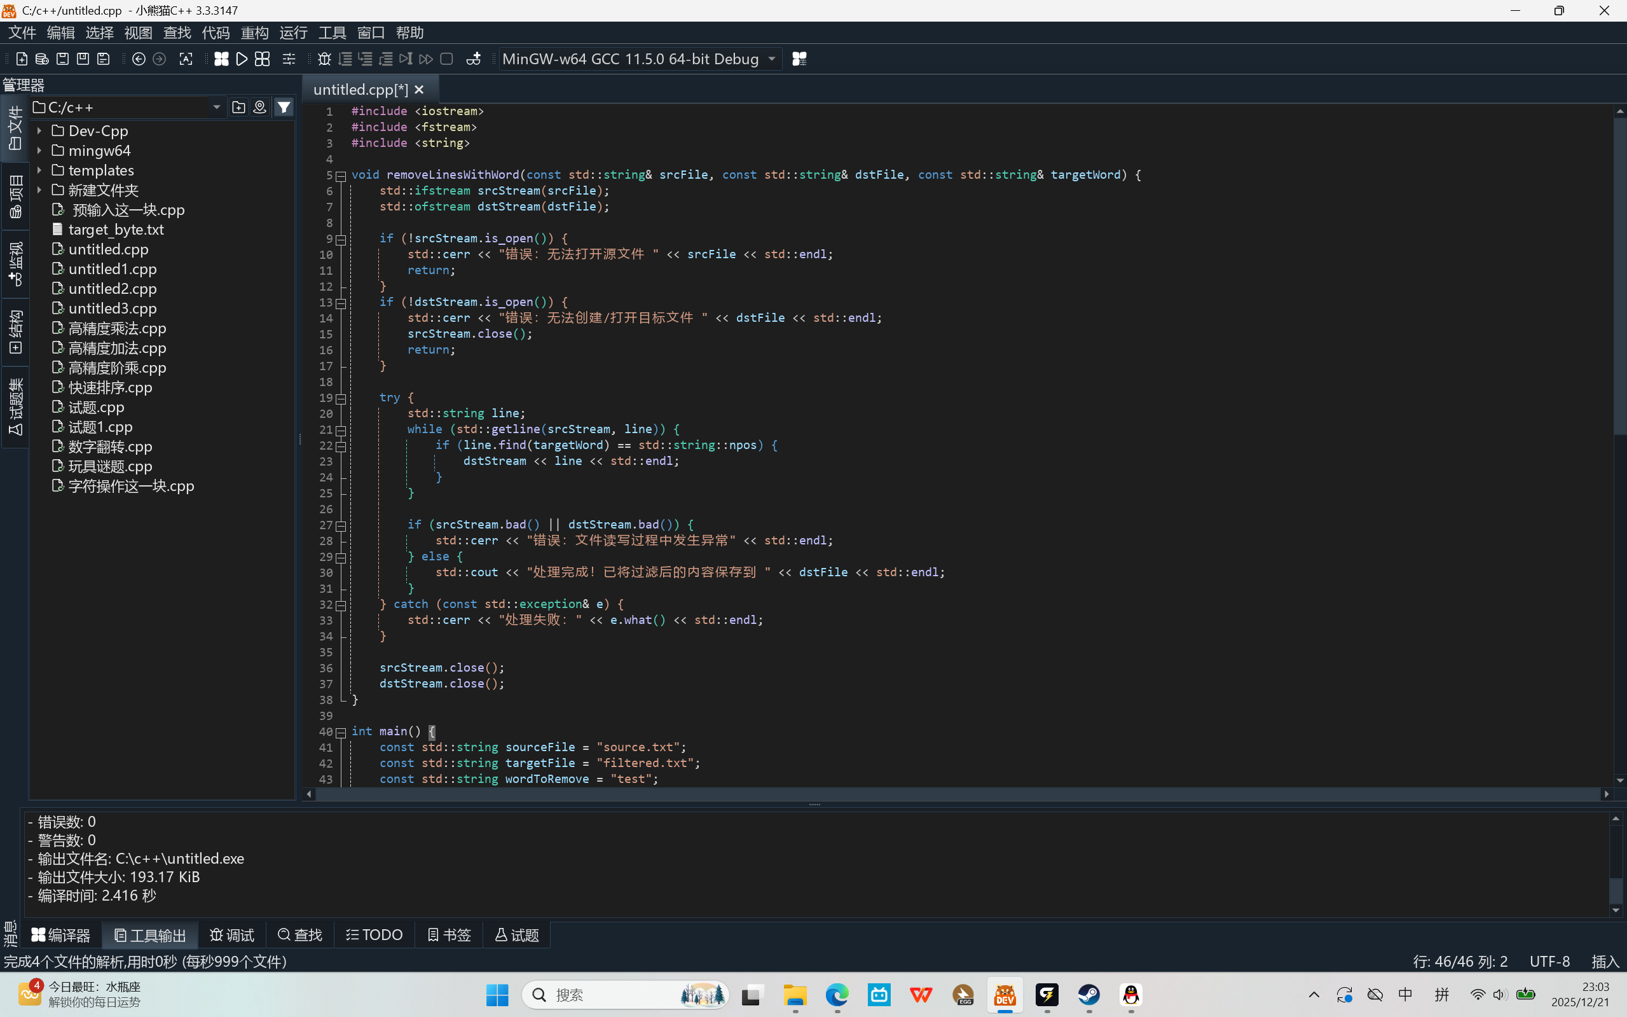Open the 运行 menu
The width and height of the screenshot is (1627, 1017).
click(293, 32)
